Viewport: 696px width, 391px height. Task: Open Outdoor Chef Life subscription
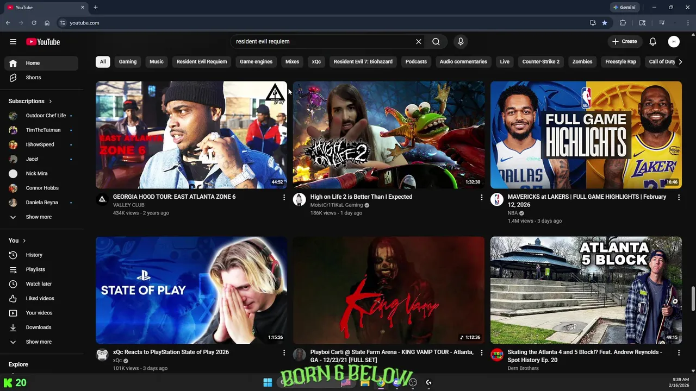(x=41, y=116)
